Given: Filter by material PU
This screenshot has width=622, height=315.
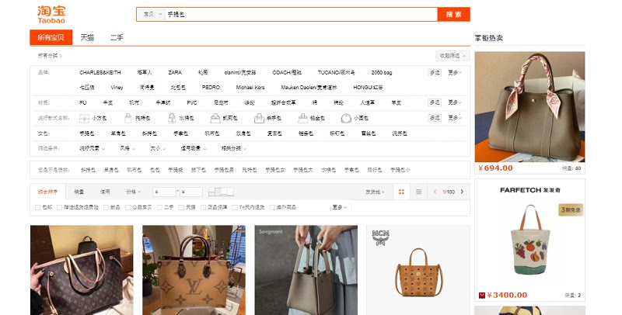Looking at the screenshot, I should coord(83,102).
